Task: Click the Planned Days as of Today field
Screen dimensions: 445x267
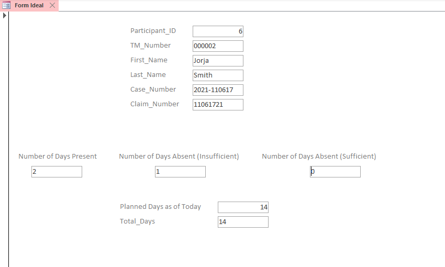Action: point(243,207)
